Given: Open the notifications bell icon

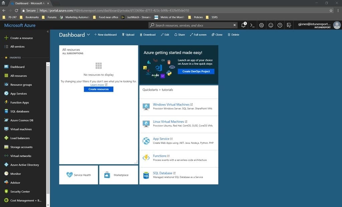Looking at the screenshot, I should coord(243,25).
